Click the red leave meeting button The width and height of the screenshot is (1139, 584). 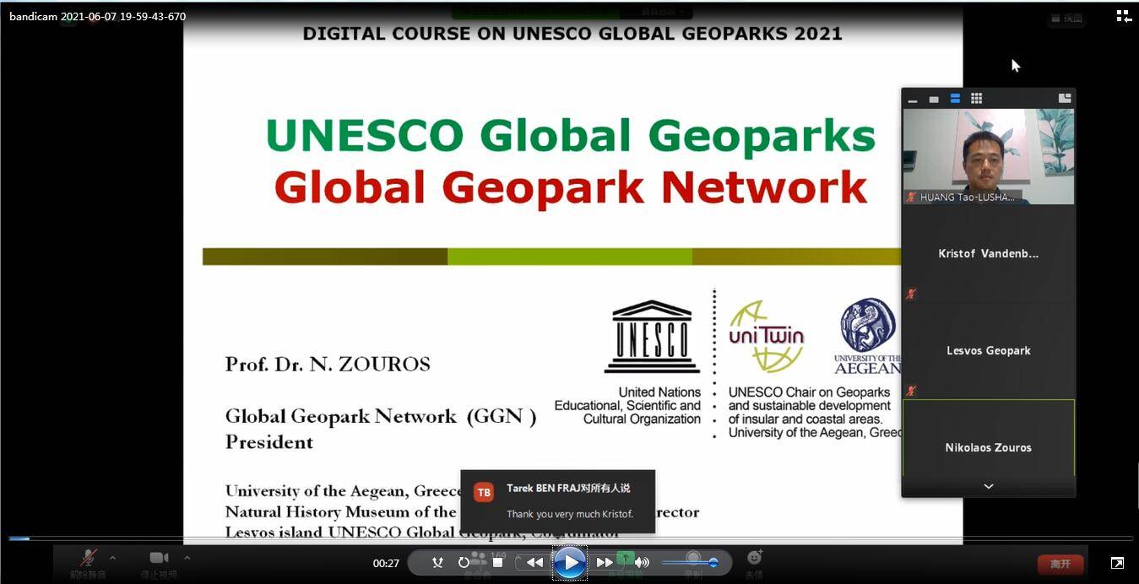point(1060,564)
